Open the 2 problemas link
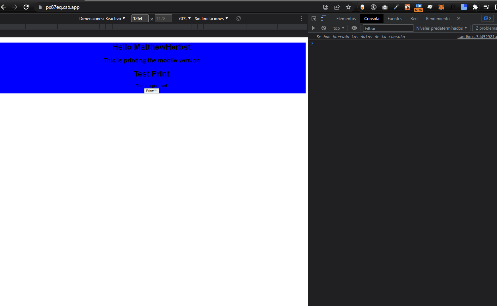 coord(486,28)
